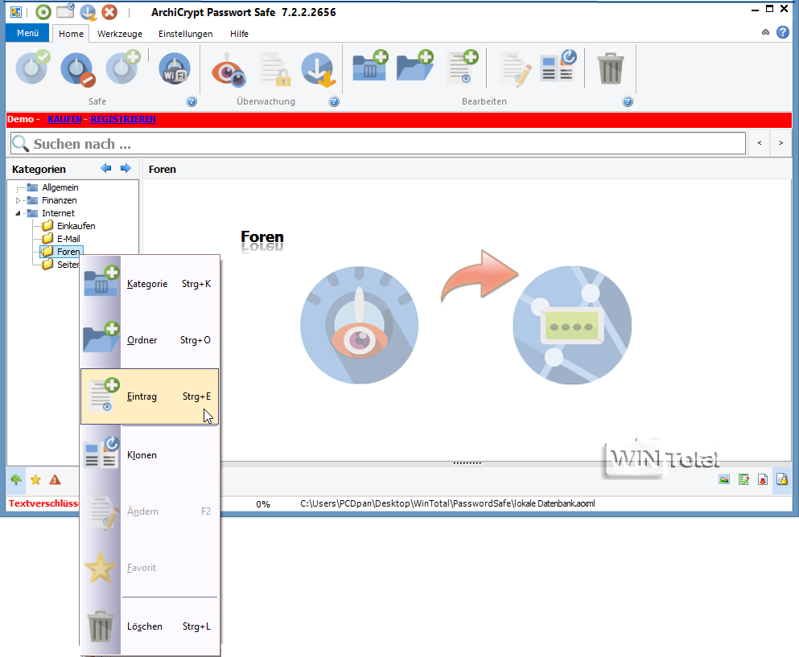
Task: Click Safe group help icon
Action: 192,101
